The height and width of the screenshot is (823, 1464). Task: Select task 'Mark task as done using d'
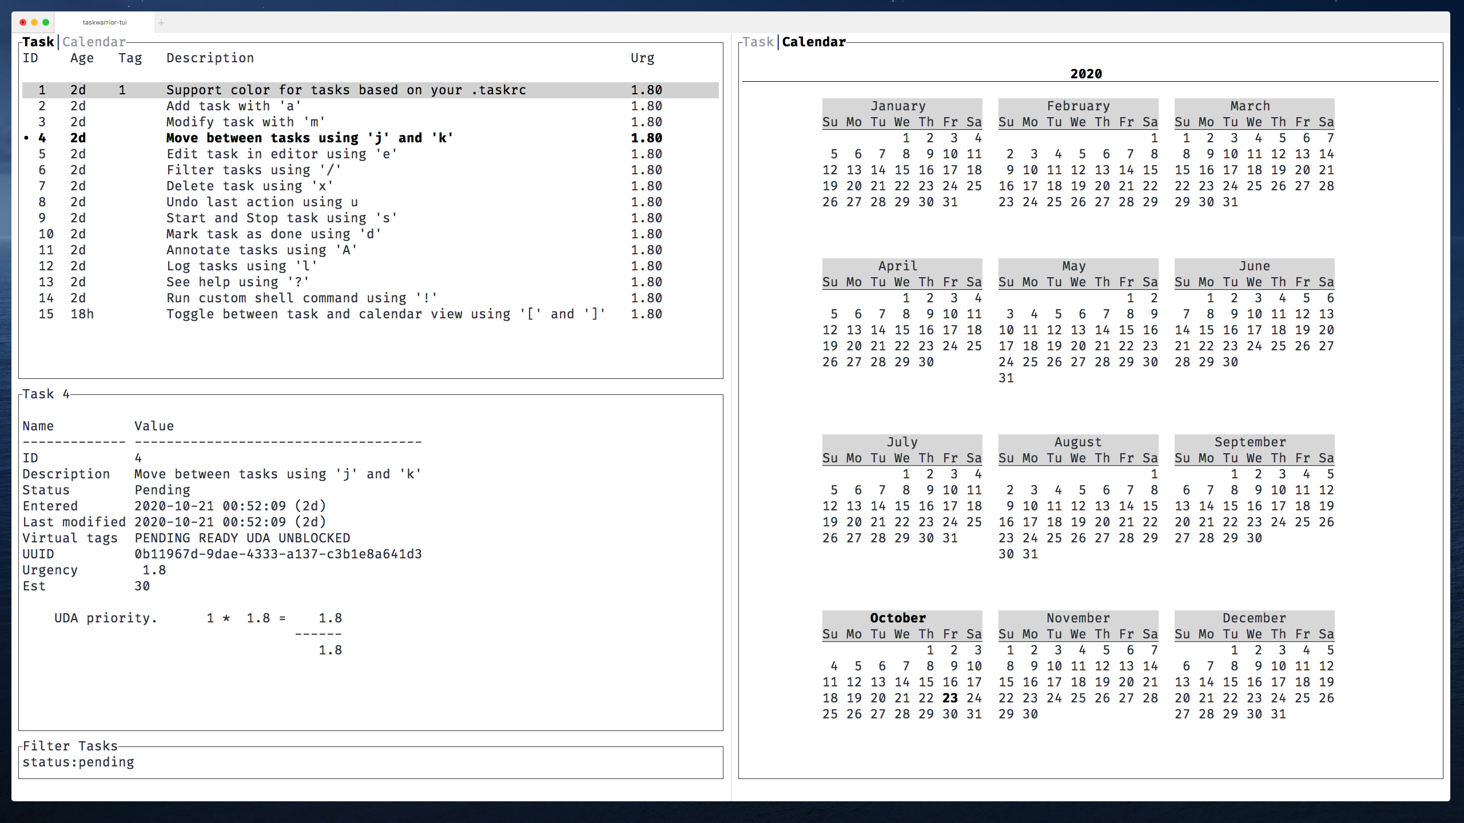(273, 234)
